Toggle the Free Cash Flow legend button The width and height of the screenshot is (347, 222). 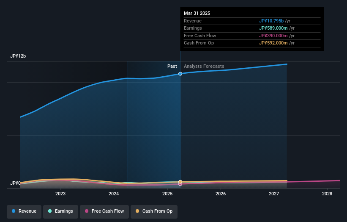click(x=104, y=211)
